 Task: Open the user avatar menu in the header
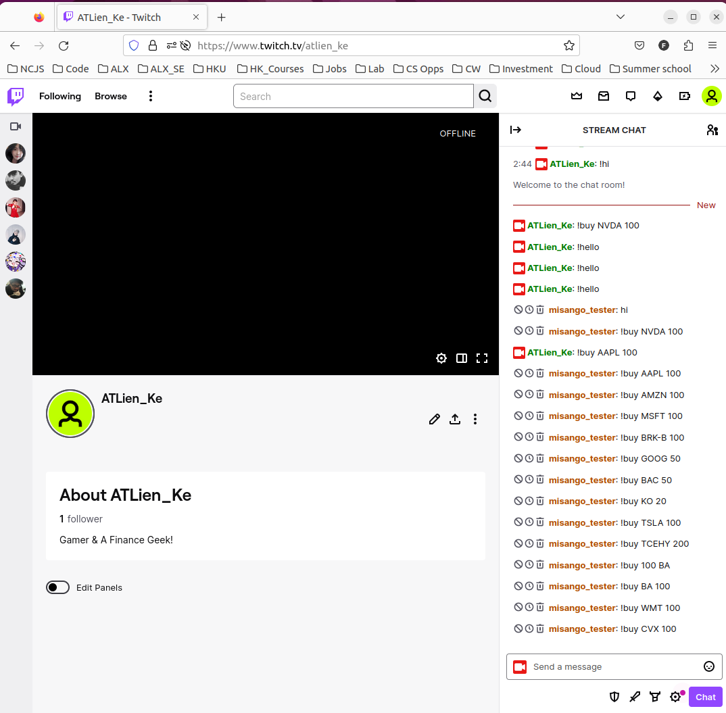(x=712, y=96)
